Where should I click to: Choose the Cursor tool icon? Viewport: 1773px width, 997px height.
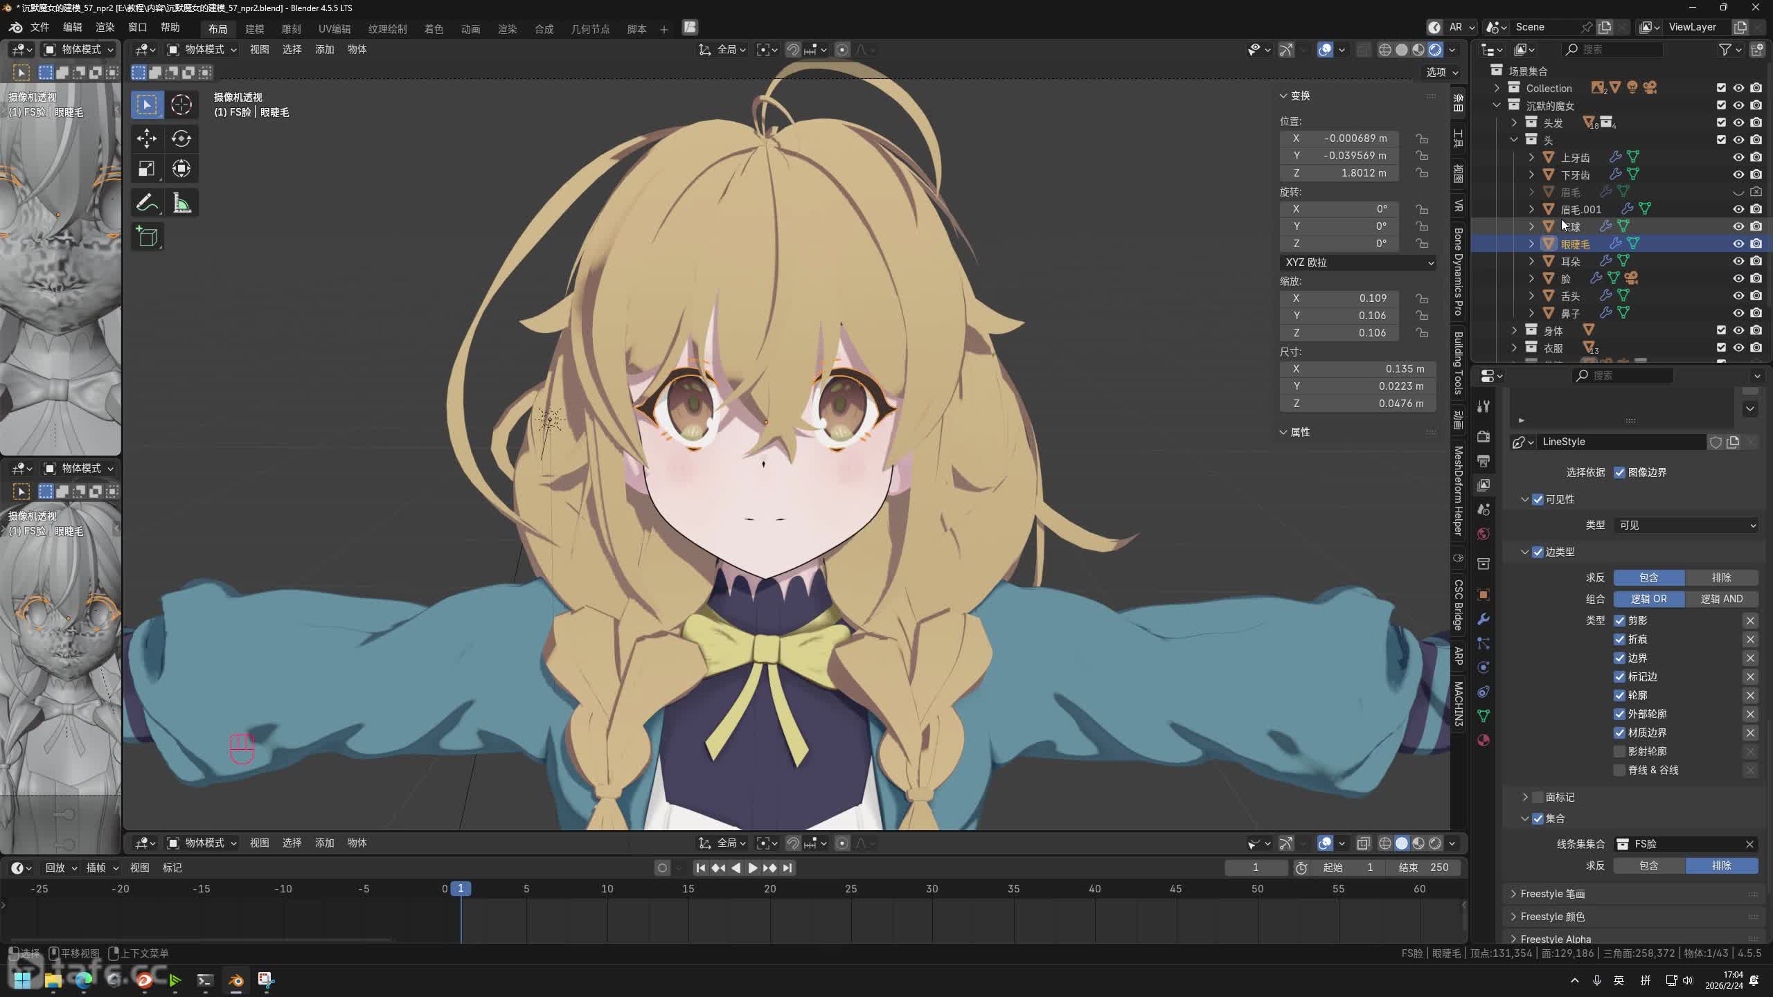[x=181, y=105]
